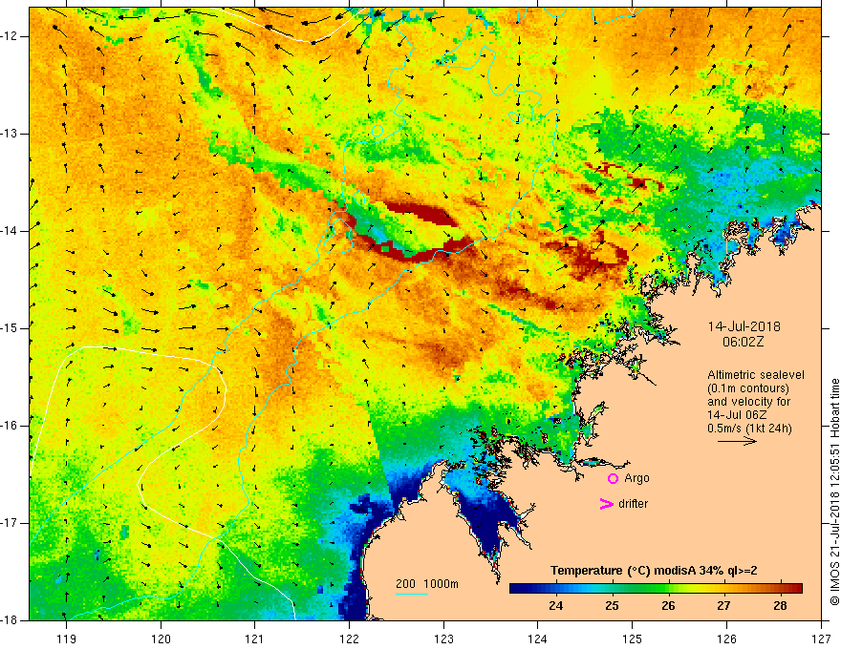Click the cyan 200m isobath legend line

coord(411,594)
